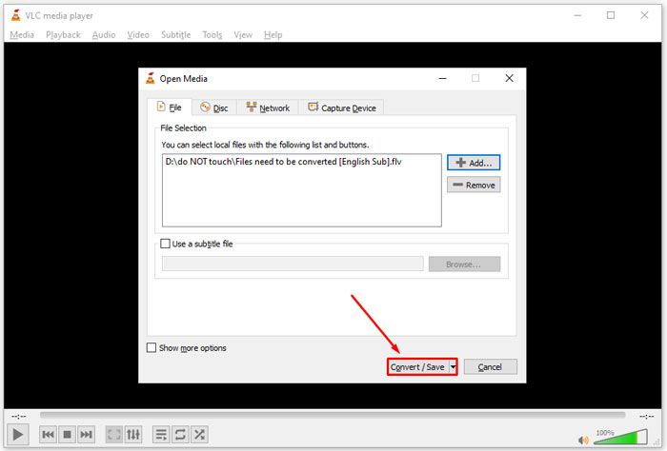Viewport: 667px width, 451px height.
Task: Open the View menu
Action: point(243,35)
